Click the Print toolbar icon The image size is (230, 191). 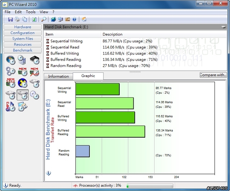coord(18,19)
